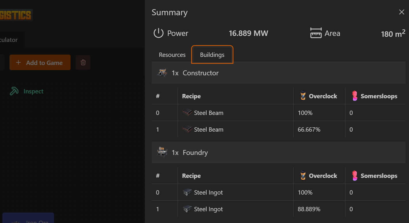The height and width of the screenshot is (223, 409).
Task: Click the Foundry table's Somersloops icon
Action: [355, 176]
